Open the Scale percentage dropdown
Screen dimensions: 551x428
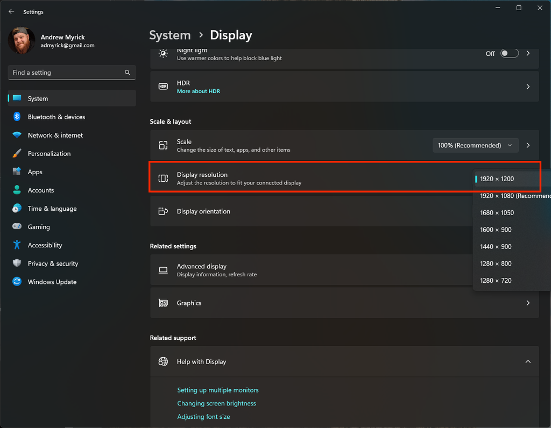476,145
